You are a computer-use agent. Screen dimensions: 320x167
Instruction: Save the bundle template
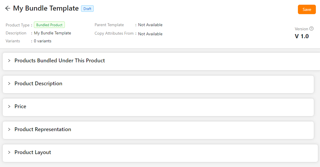pos(307,9)
